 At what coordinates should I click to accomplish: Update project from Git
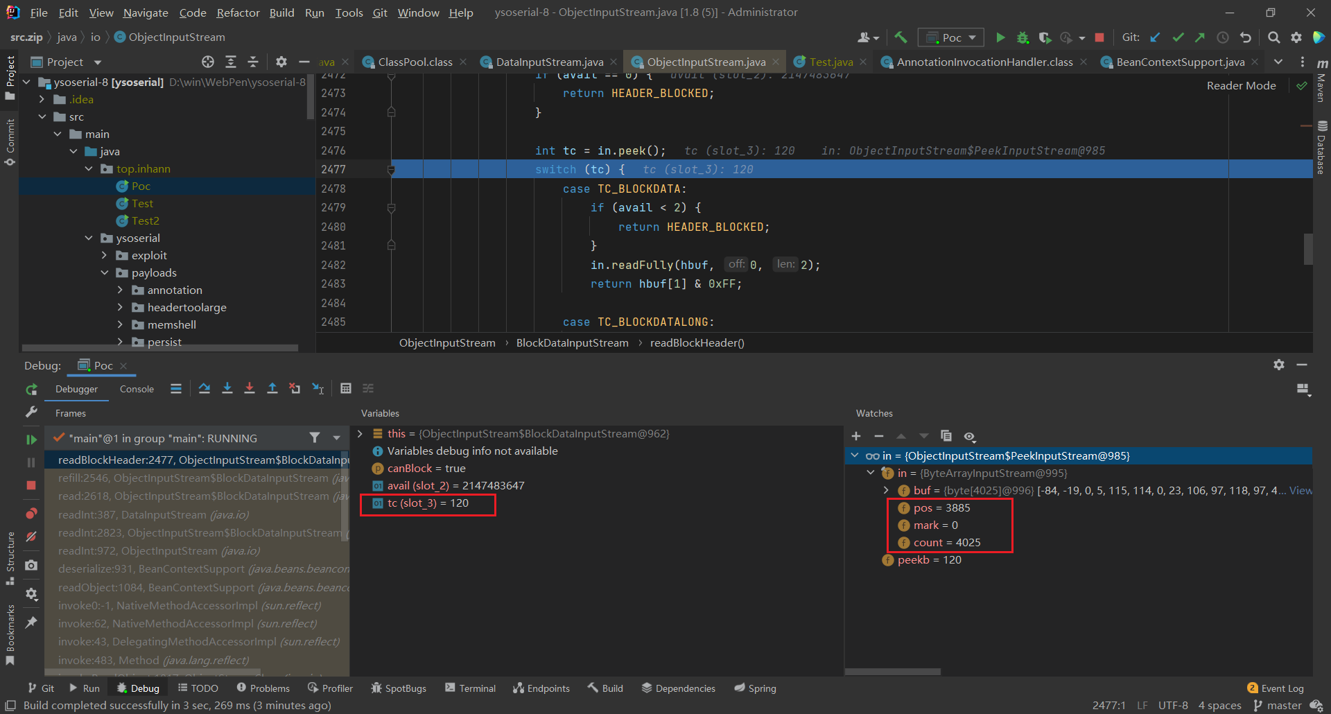pos(1156,37)
